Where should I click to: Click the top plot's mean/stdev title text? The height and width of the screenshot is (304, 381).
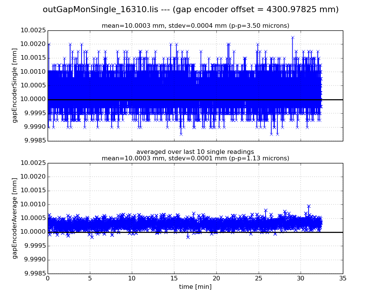tap(195, 26)
